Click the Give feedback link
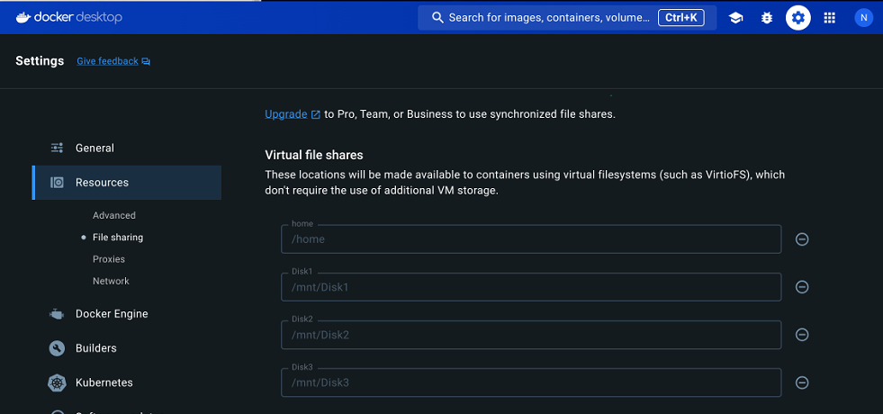Viewport: 883px width, 414px height. coord(107,61)
